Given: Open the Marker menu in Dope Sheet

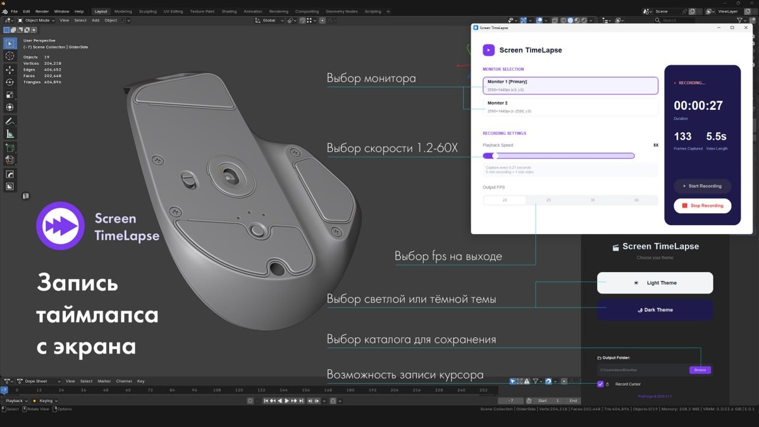Looking at the screenshot, I should tap(104, 381).
